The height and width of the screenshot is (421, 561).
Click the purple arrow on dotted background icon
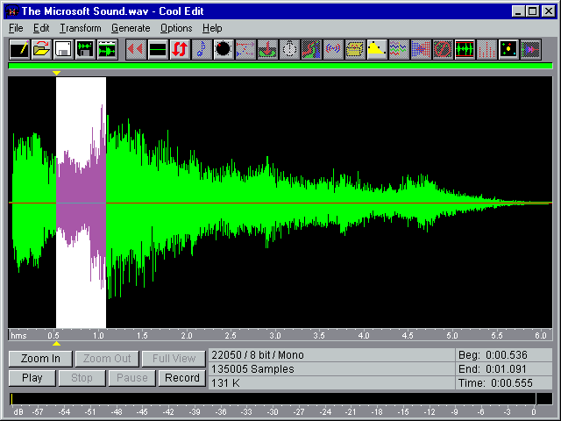530,49
